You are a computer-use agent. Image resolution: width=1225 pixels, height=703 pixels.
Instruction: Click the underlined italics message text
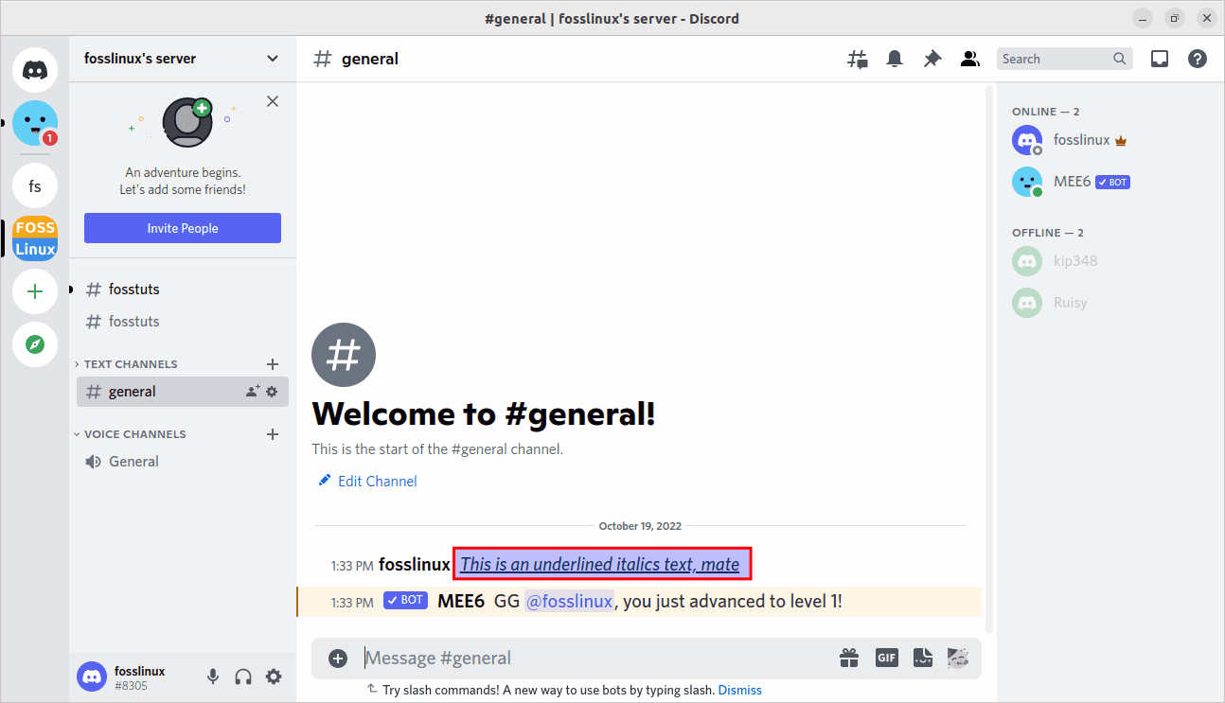click(x=600, y=565)
